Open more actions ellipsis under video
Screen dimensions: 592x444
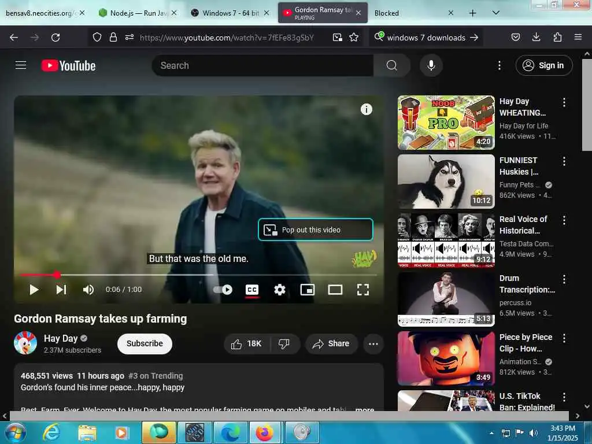click(373, 343)
